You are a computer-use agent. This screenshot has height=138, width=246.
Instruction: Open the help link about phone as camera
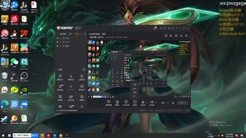(68, 110)
